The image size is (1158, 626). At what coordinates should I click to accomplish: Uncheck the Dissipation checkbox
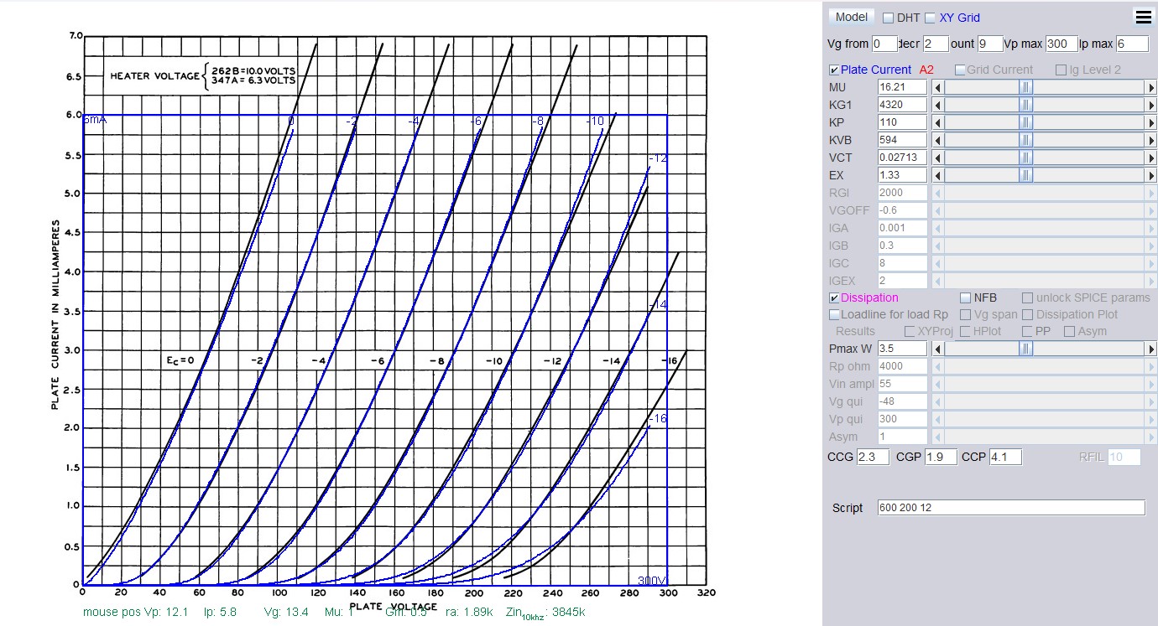834,297
